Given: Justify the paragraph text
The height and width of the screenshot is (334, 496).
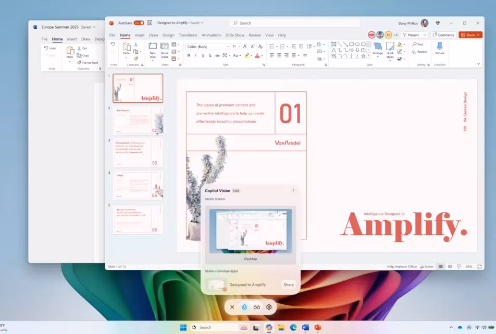Looking at the screenshot, I should (293, 55).
